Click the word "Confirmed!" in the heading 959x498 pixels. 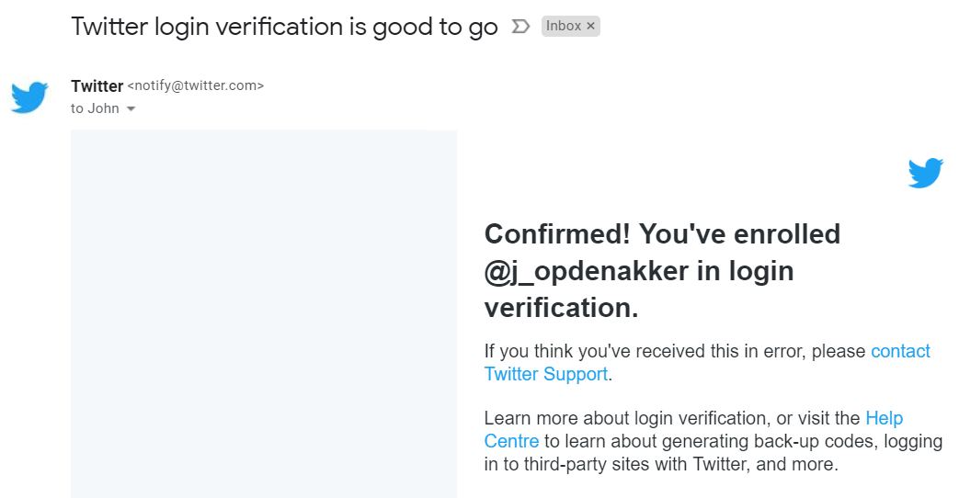click(557, 234)
